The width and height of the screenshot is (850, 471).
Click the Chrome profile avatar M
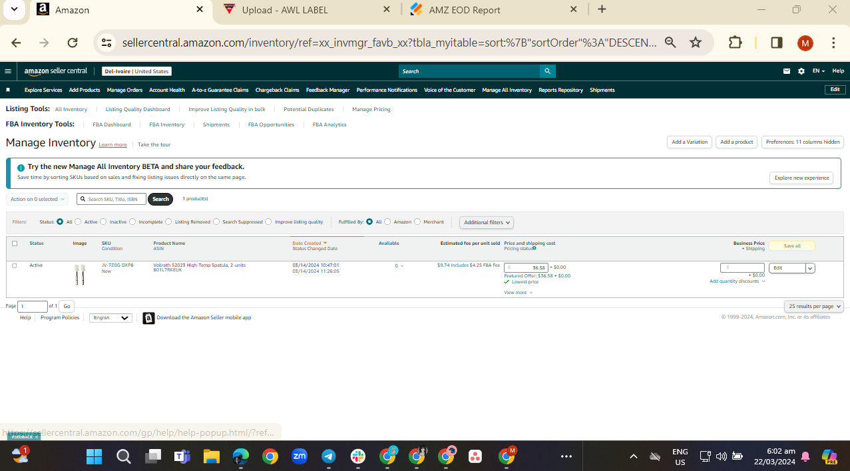click(x=805, y=43)
